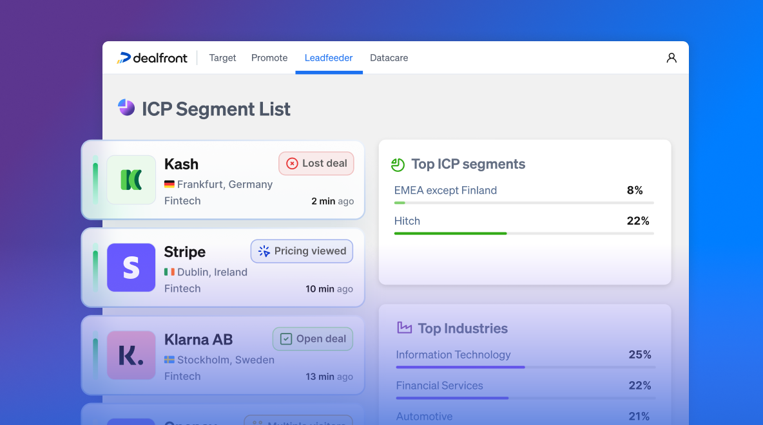Open the Datacare tab

point(389,58)
